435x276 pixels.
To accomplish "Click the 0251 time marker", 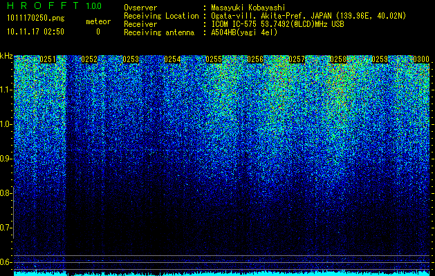I will click(x=48, y=59).
